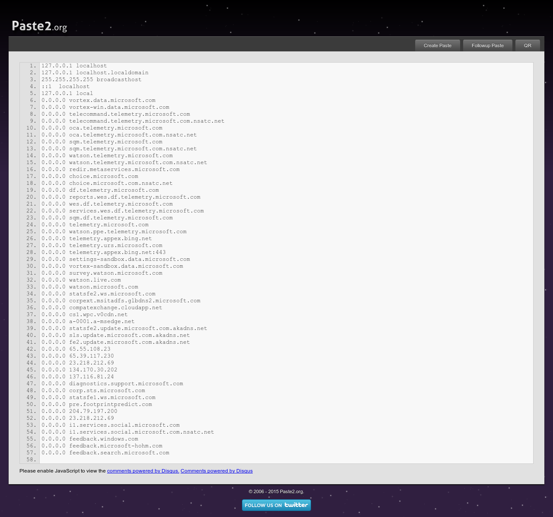The height and width of the screenshot is (517, 553).
Task: Click the Paste2.org logo
Action: coord(39,26)
